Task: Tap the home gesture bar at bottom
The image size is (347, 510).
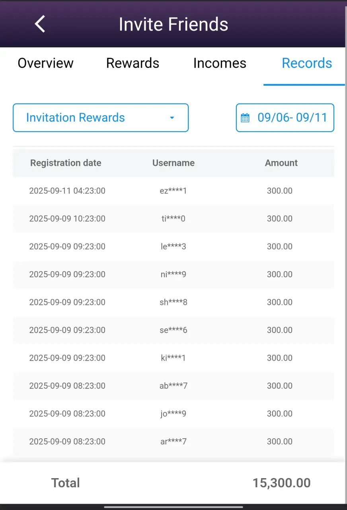Action: (173, 507)
